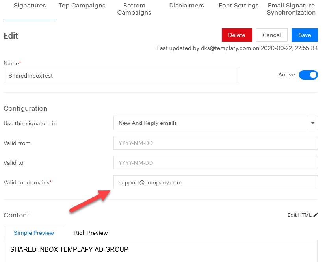Select the Simple Preview tab
This screenshot has width=325, height=262.
tap(34, 233)
